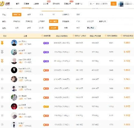The width and height of the screenshot is (134, 128).
Task: Open avatar of streamer with 3.10万 value
Action: (14, 52)
